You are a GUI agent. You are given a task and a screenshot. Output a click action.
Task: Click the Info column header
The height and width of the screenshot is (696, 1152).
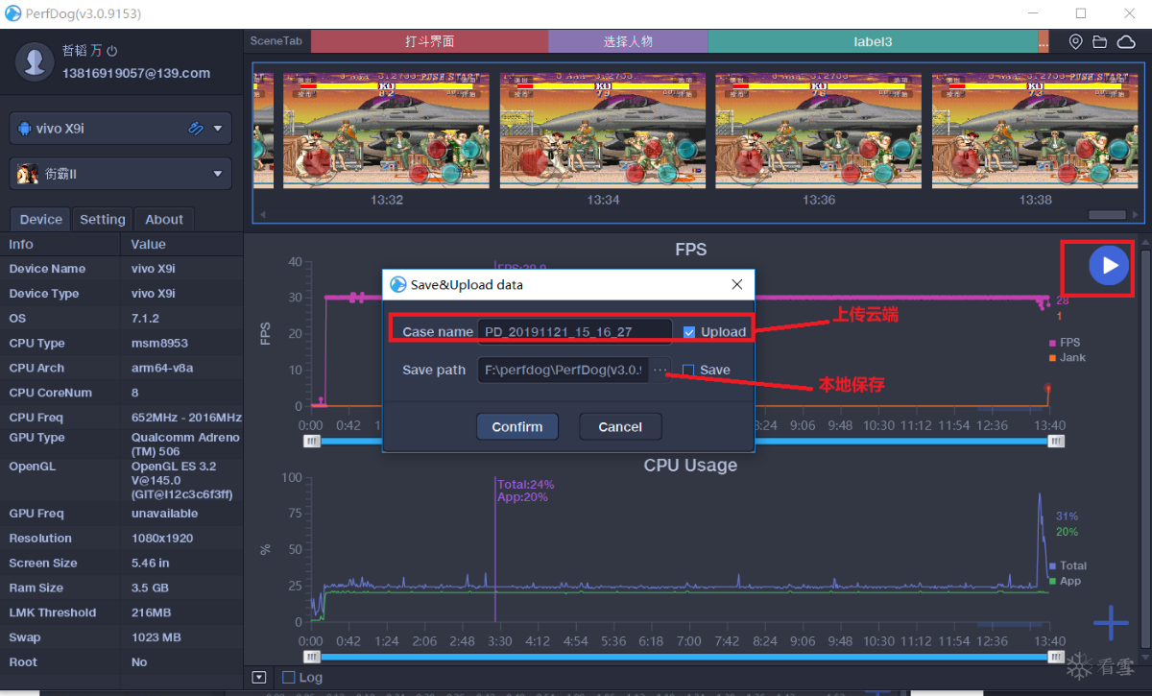(21, 244)
